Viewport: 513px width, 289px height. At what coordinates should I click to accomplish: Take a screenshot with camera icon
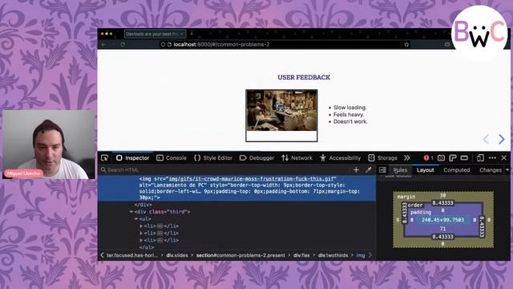(x=441, y=158)
